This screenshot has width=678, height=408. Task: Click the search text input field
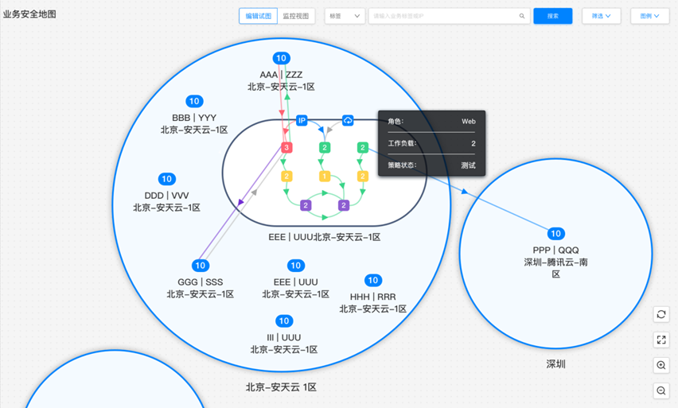442,16
